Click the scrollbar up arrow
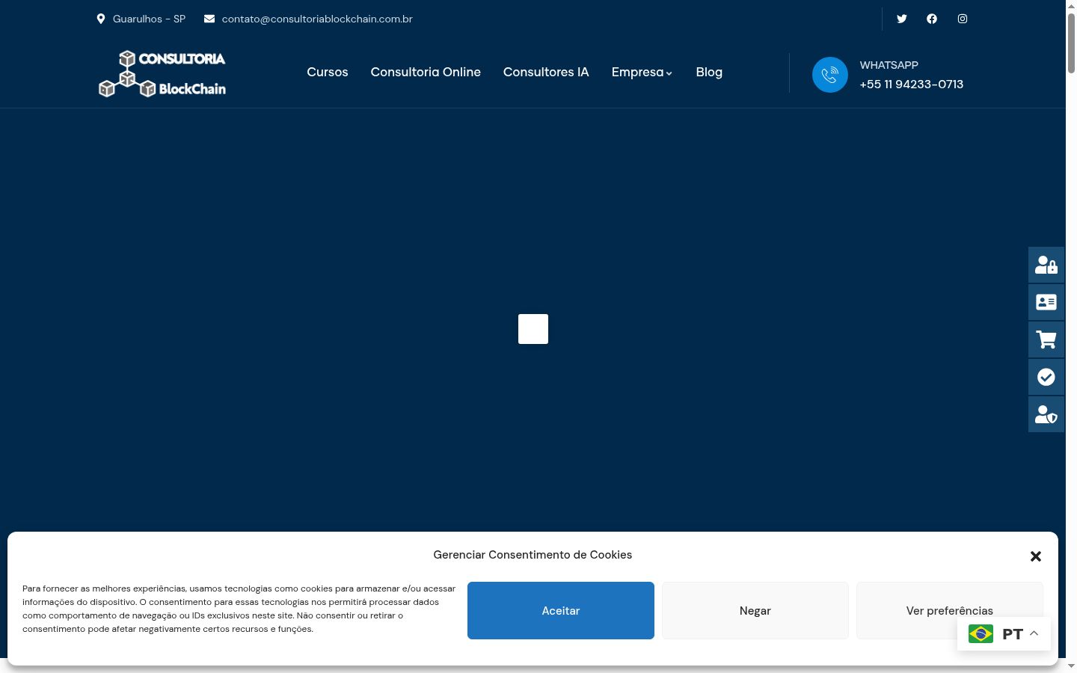1077x673 pixels. coord(1071,6)
